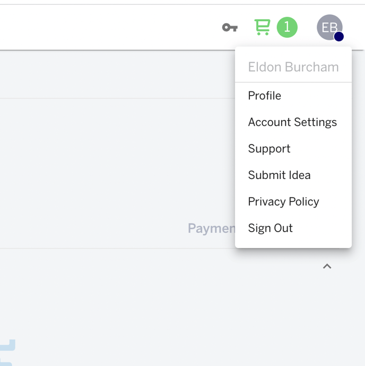Image resolution: width=365 pixels, height=366 pixels.
Task: Click the partially hidden Payment label
Action: [211, 228]
